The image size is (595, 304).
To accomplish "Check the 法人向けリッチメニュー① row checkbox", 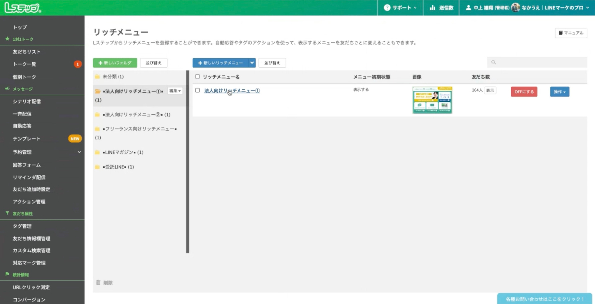I will click(x=196, y=91).
